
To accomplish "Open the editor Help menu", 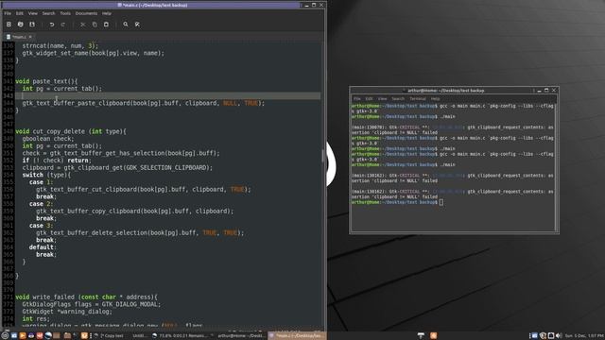I will point(107,13).
